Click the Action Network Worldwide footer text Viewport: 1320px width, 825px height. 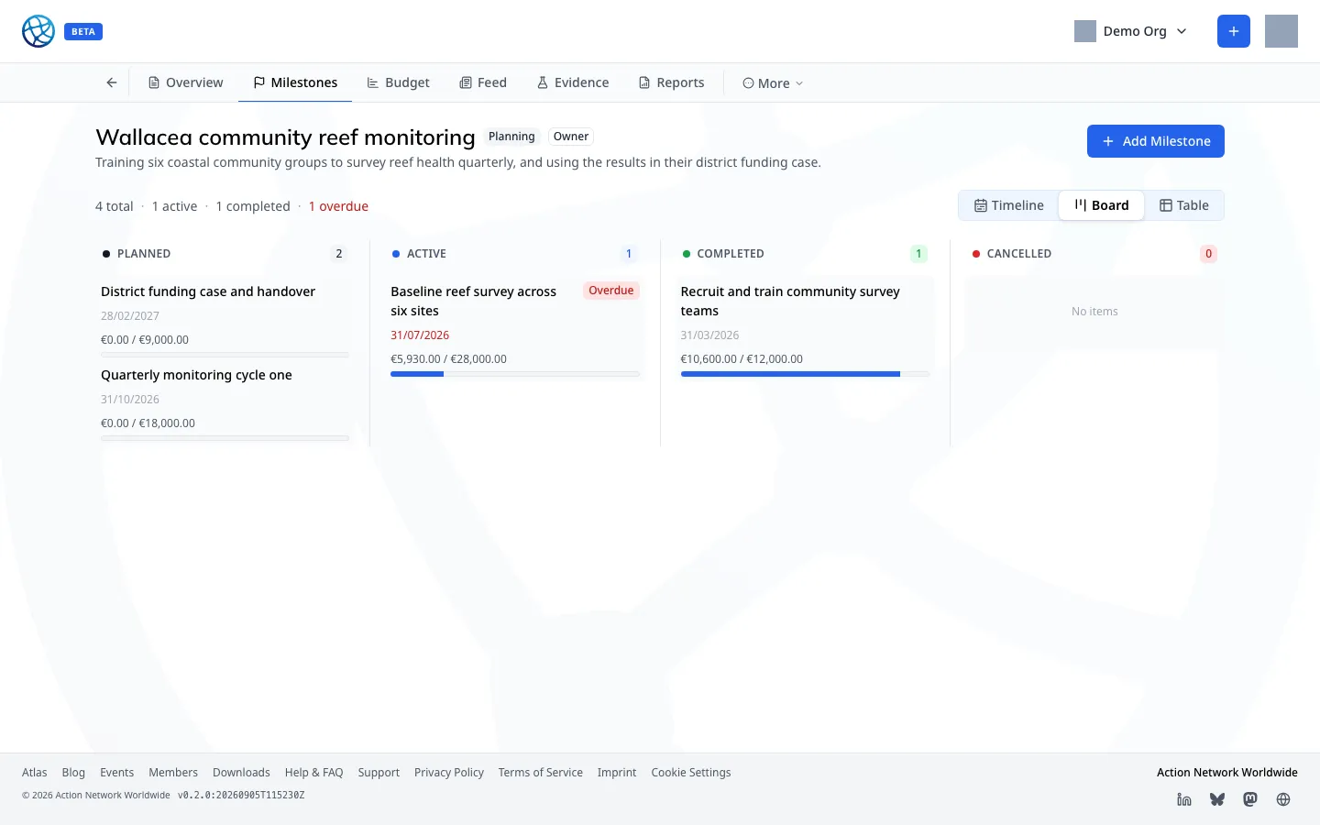(x=1227, y=773)
